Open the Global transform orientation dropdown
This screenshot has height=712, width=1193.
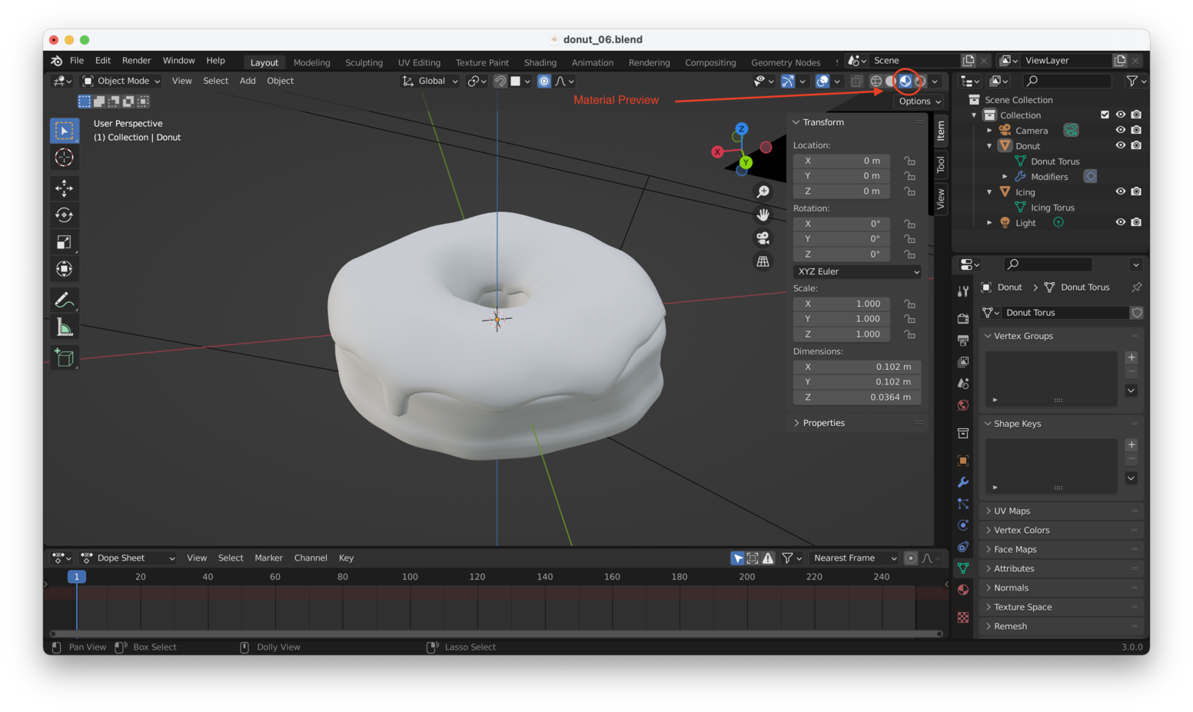pos(430,81)
